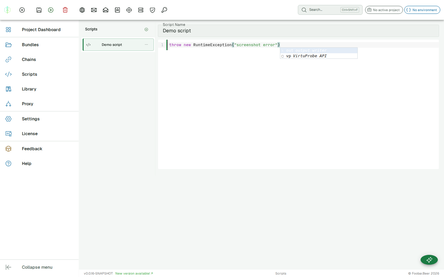The width and height of the screenshot is (444, 277).
Task: Open the contact book toolbar icon
Action: point(117,10)
